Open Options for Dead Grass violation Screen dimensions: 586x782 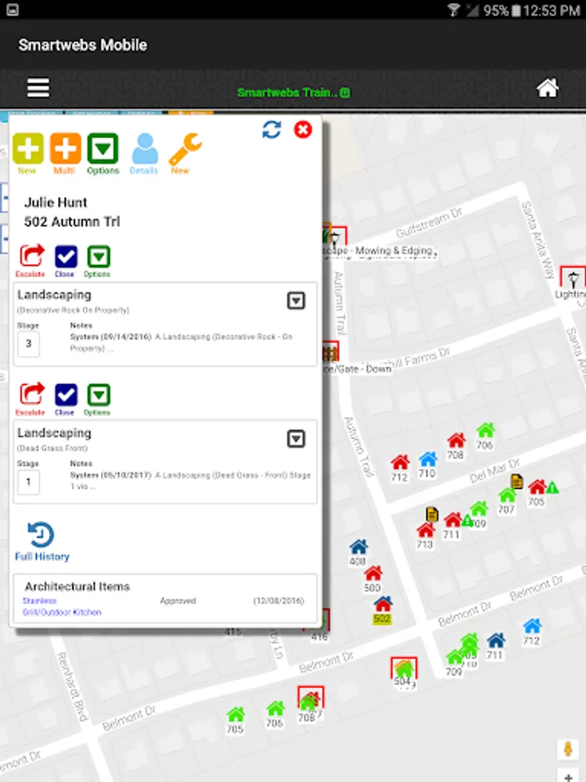99,395
